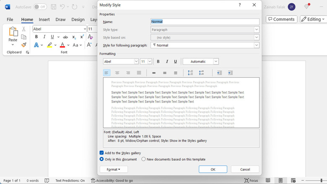Toggle Italic in the Formatting section
327x184 pixels.
[167, 61]
